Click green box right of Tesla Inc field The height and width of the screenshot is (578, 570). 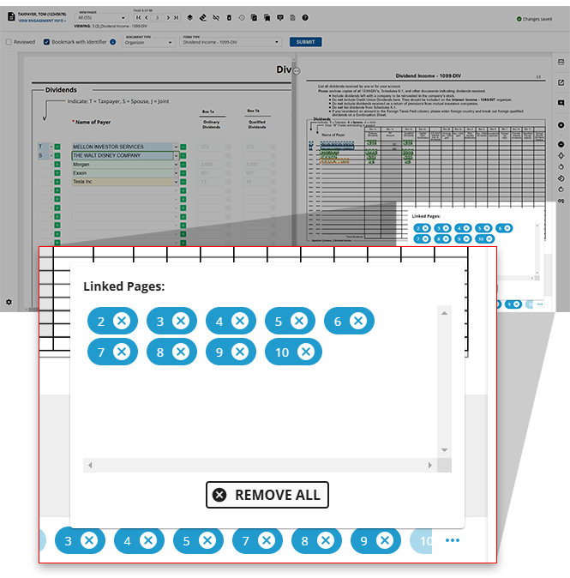(x=183, y=182)
